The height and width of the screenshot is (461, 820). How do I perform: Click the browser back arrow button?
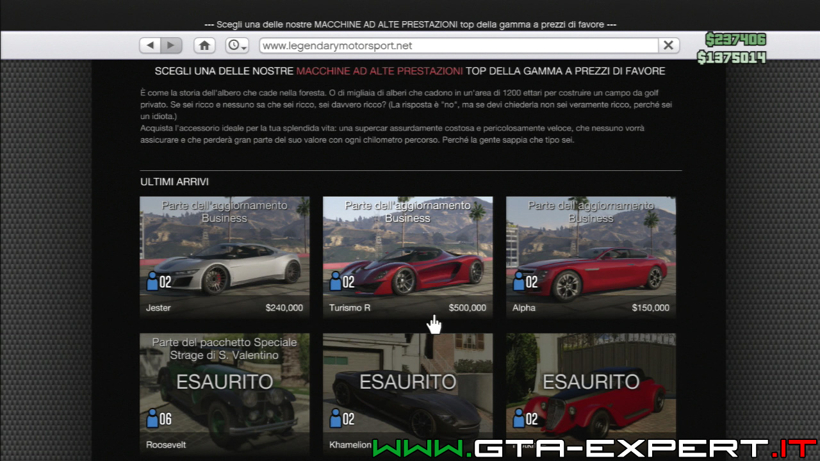[150, 45]
